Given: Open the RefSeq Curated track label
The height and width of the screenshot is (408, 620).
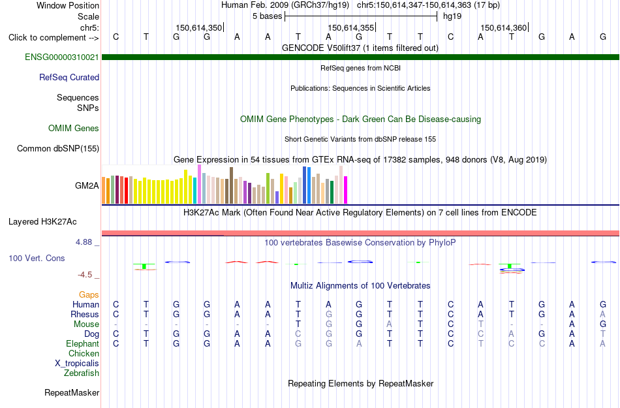Looking at the screenshot, I should 69,77.
